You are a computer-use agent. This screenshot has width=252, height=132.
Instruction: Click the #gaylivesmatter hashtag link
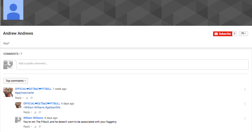pos(25,93)
